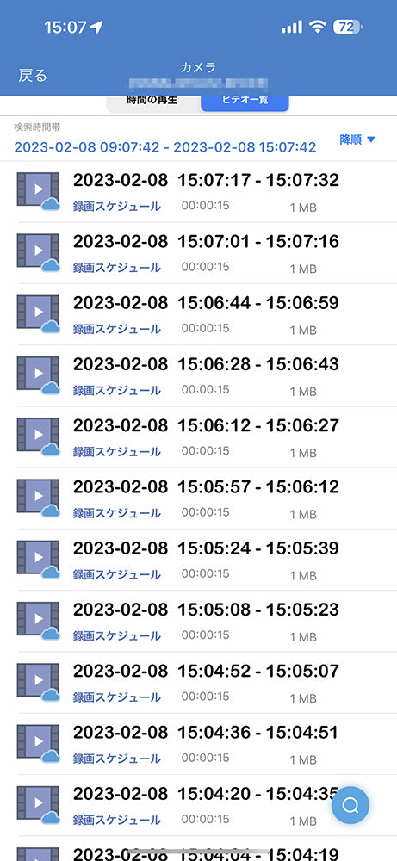Switch to the 時間の再生 tab
The height and width of the screenshot is (861, 397).
(152, 102)
